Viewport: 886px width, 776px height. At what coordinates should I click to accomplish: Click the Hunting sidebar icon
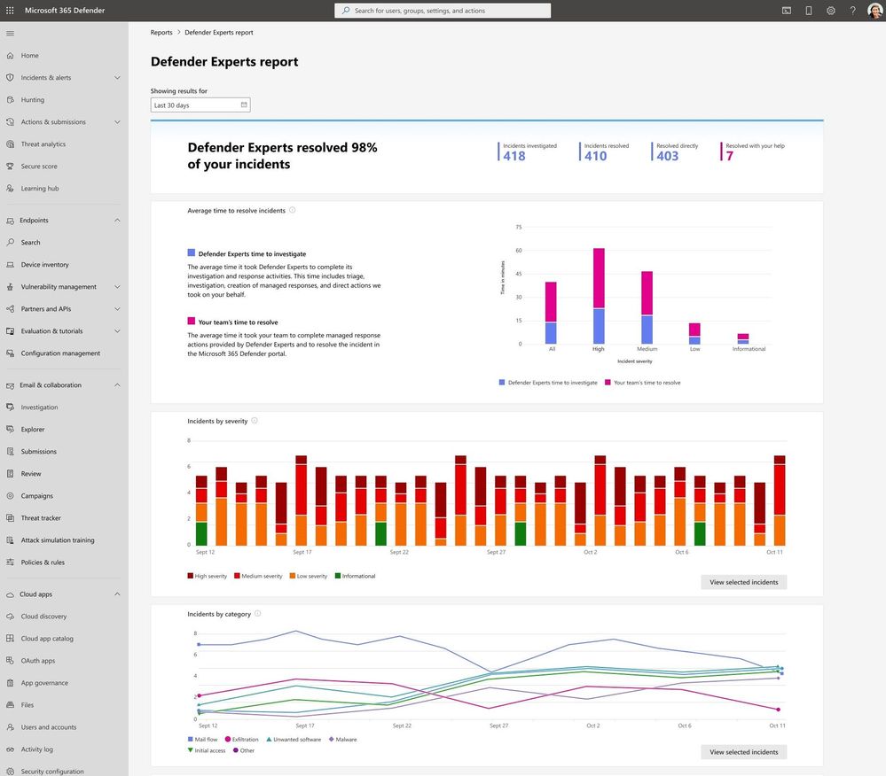click(x=10, y=99)
